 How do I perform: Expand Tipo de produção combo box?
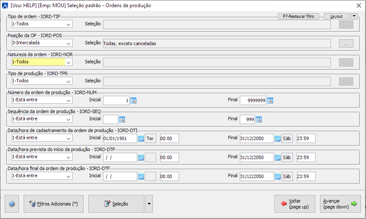[68, 81]
